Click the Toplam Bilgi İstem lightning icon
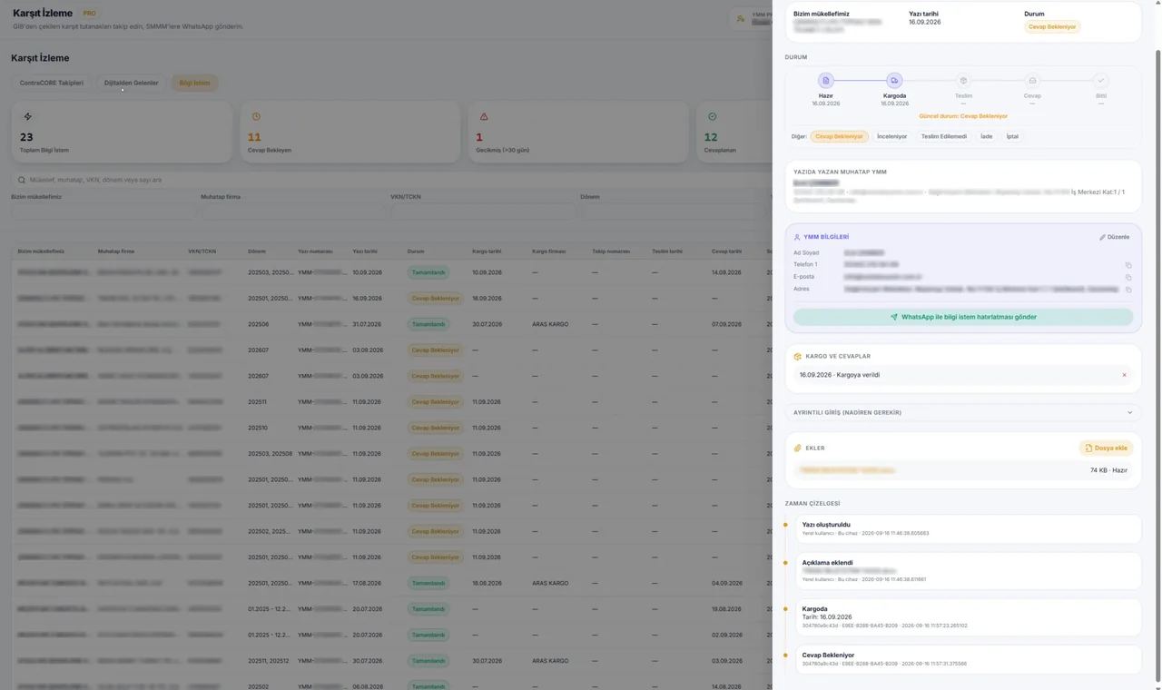 [28, 116]
